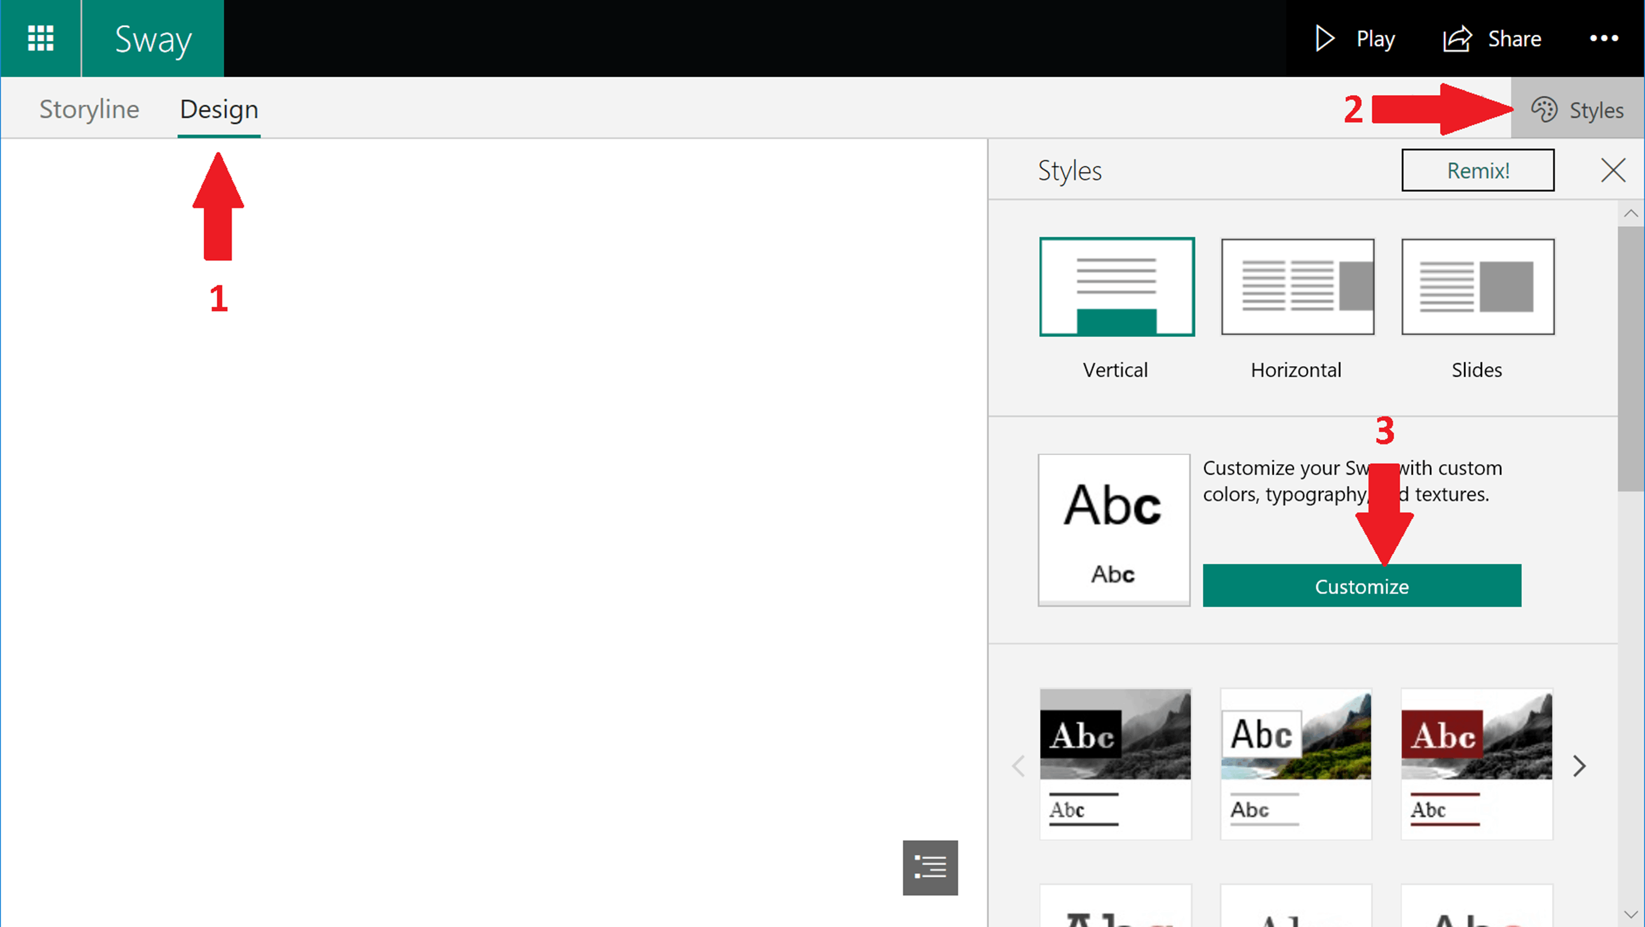This screenshot has width=1645, height=927.
Task: Toggle the Styles palette button
Action: coord(1577,109)
